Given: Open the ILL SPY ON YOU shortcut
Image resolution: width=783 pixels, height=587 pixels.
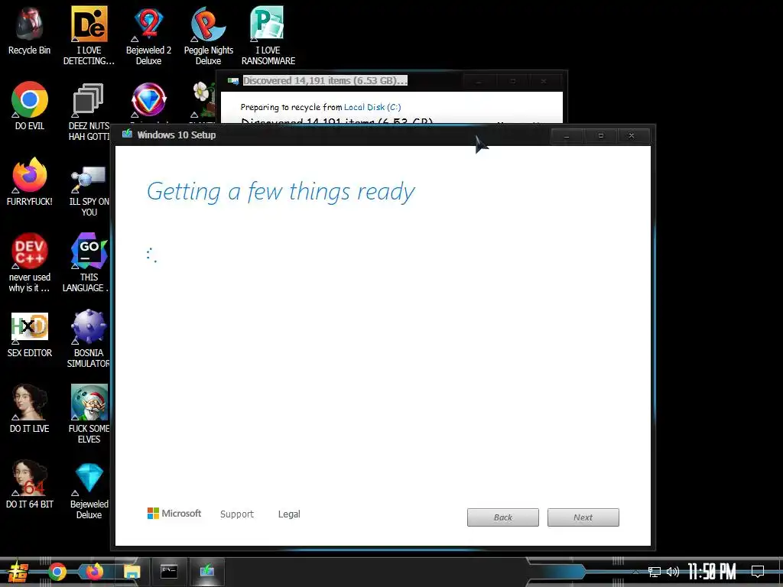Looking at the screenshot, I should [89, 191].
